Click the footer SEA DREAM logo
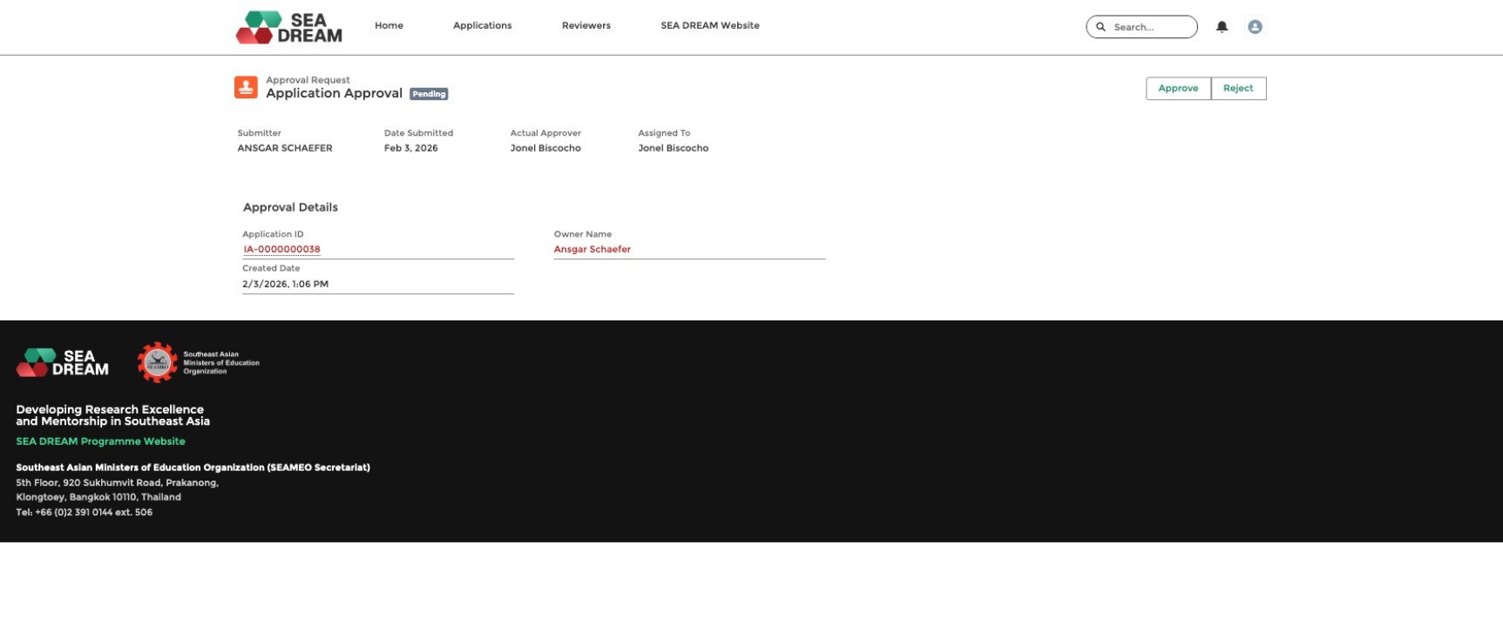 (63, 362)
